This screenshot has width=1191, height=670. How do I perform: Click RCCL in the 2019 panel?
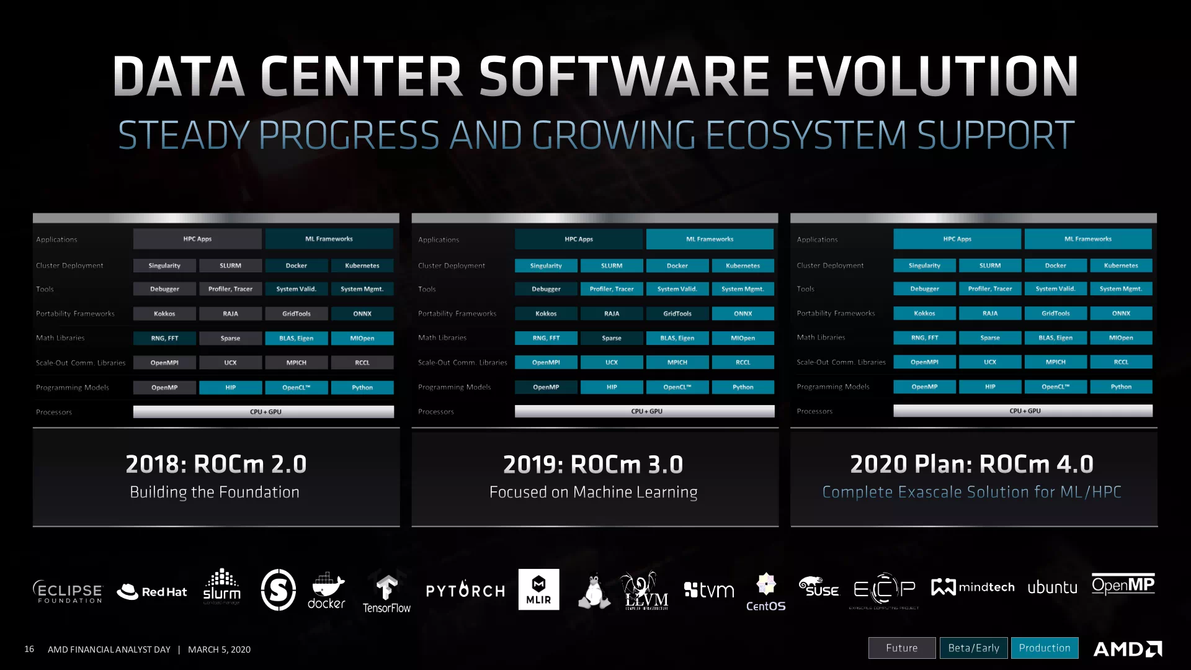(x=743, y=362)
